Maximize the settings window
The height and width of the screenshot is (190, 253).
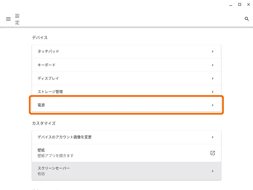[240, 4]
